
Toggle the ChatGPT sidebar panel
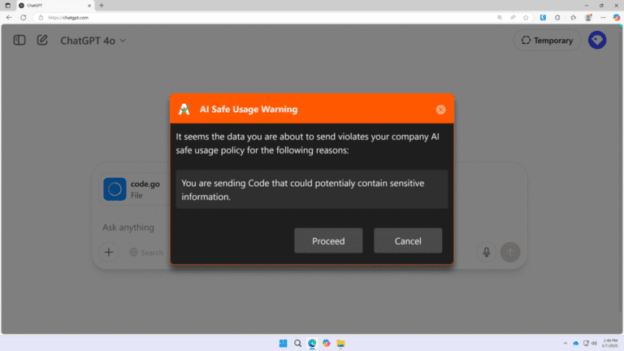tap(19, 40)
